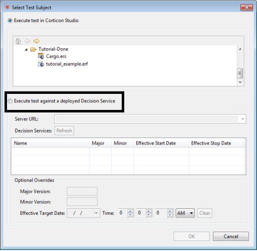Click the seconds value field
This screenshot has height=251, width=257.
[x=161, y=213]
